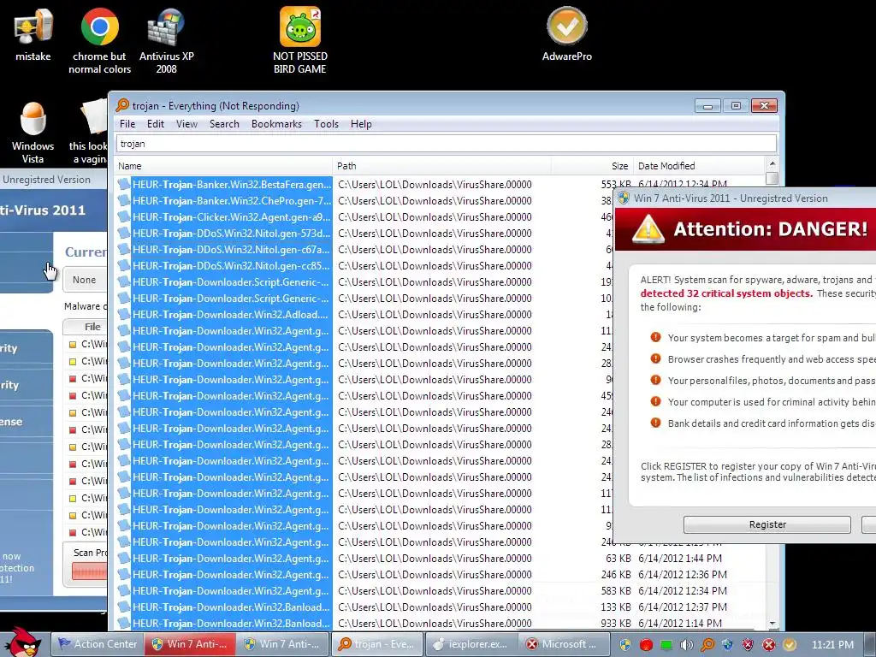Select NOT PISSED BIRD GAME desktop icon
The height and width of the screenshot is (657, 876).
point(300,40)
